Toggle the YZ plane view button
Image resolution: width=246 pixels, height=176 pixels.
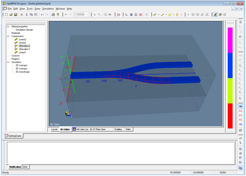coord(240,120)
